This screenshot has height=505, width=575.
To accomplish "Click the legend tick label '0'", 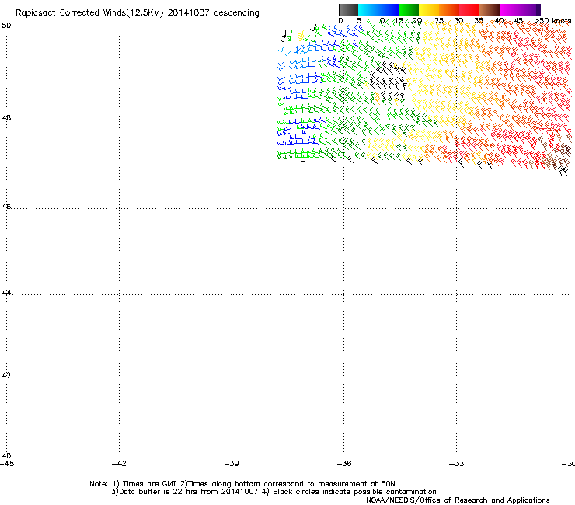I will tap(340, 21).
